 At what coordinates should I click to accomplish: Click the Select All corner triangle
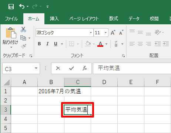6,82
